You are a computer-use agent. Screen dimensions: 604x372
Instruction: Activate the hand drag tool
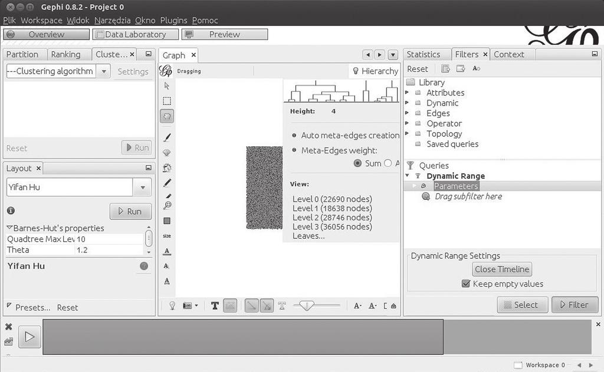coord(167,116)
